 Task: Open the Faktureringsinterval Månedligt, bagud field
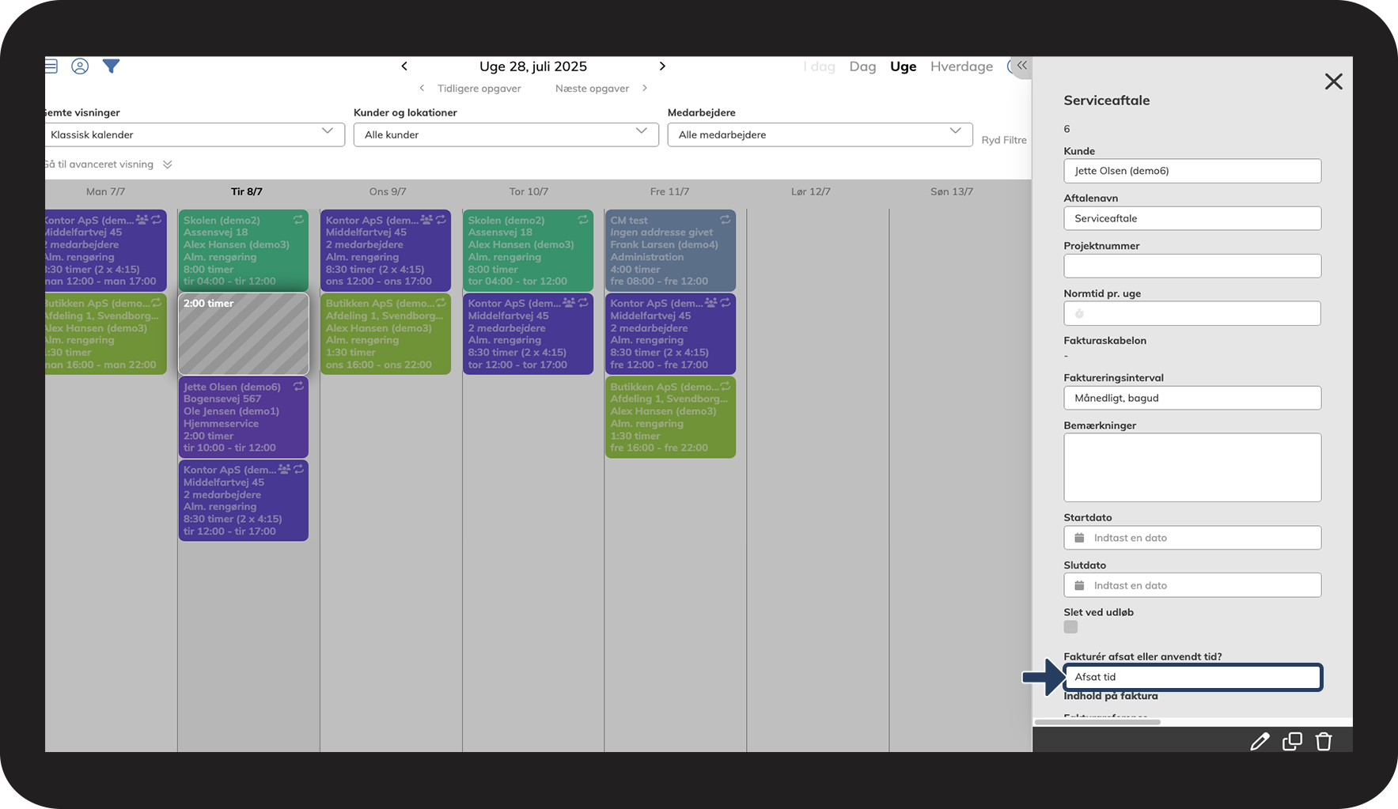[1192, 398]
